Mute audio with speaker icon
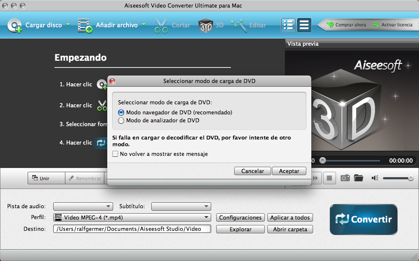This screenshot has height=261, width=419. (x=375, y=178)
